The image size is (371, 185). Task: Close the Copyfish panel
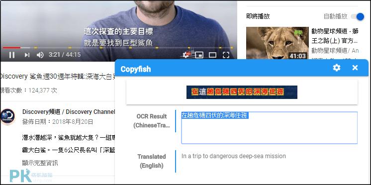[355, 68]
